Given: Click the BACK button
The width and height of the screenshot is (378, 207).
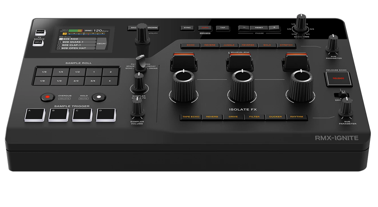Looking at the screenshot, I should pyautogui.click(x=132, y=28).
